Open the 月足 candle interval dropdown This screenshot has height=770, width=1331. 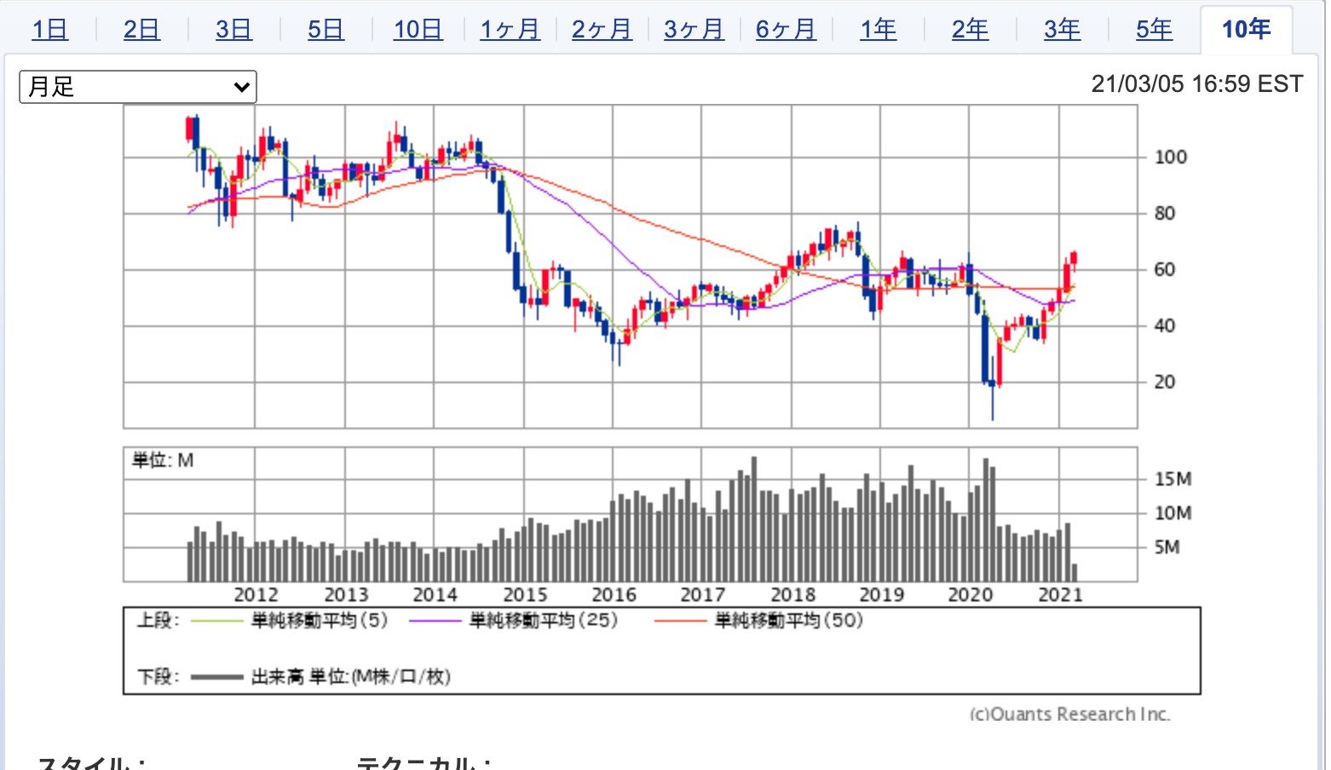pos(138,87)
